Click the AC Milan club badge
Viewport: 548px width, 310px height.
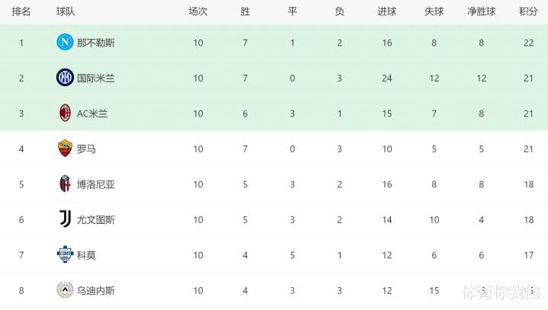pyautogui.click(x=65, y=113)
